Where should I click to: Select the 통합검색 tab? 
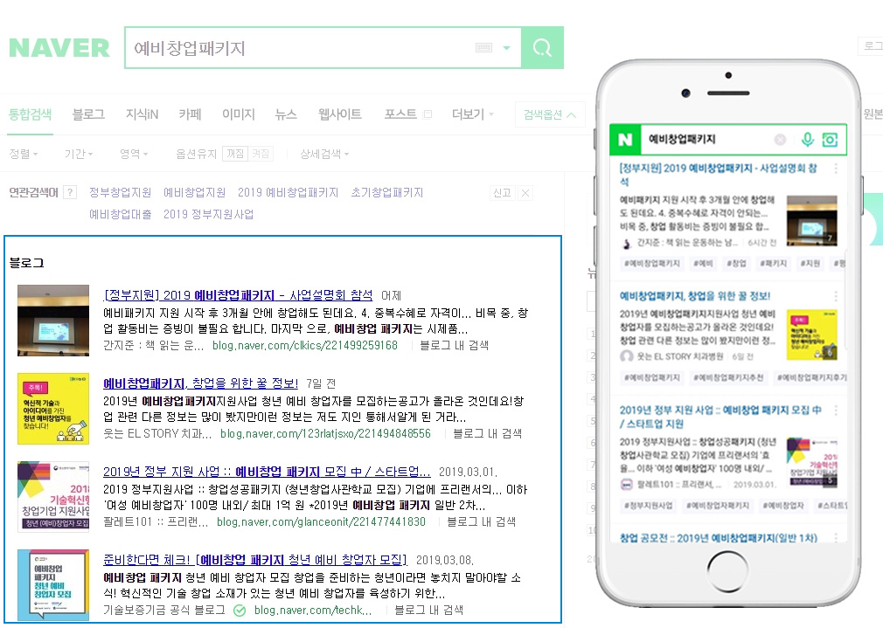point(30,114)
